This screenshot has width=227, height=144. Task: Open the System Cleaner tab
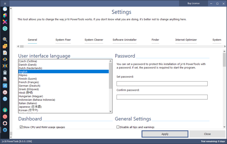[x=94, y=40]
